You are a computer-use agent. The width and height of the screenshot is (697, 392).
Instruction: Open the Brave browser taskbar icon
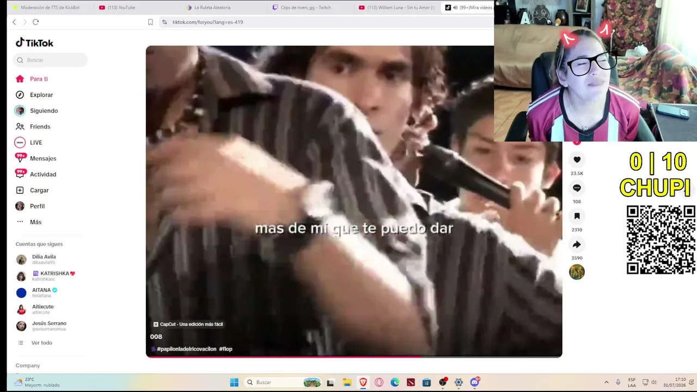pyautogui.click(x=363, y=382)
